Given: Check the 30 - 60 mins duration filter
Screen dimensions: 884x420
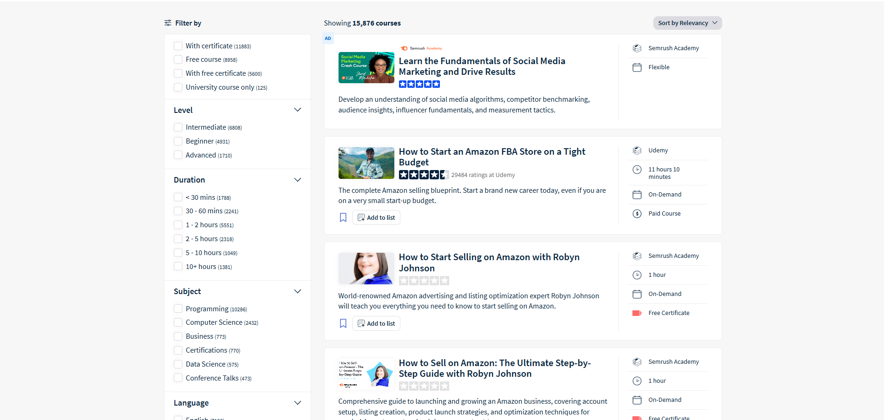Looking at the screenshot, I should tap(178, 211).
